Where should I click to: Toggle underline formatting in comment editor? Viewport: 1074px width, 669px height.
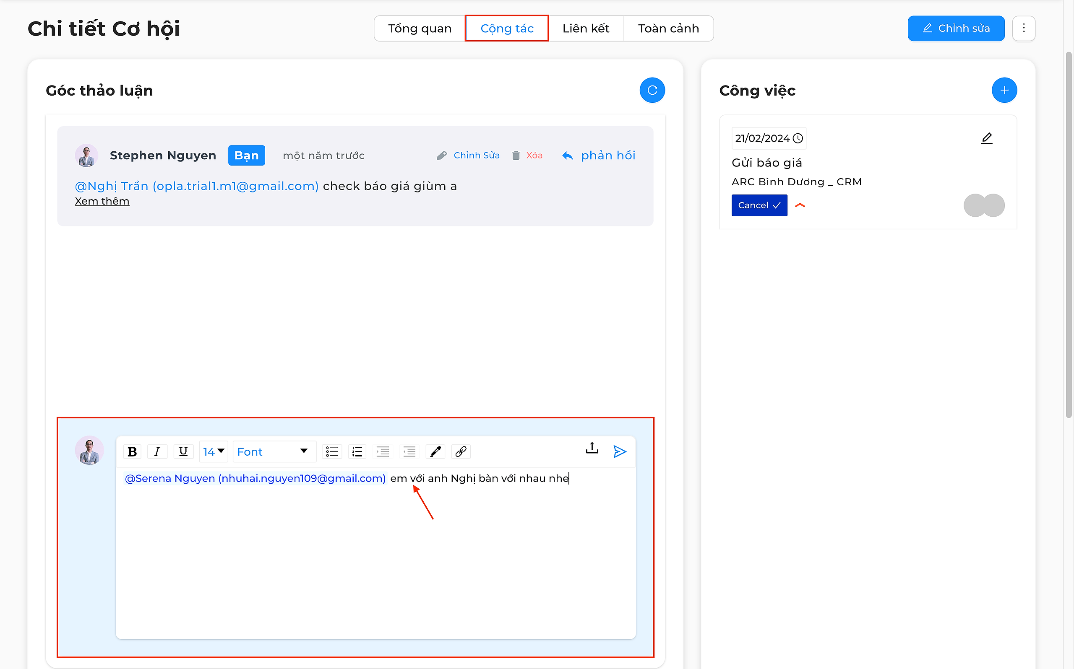(x=183, y=451)
